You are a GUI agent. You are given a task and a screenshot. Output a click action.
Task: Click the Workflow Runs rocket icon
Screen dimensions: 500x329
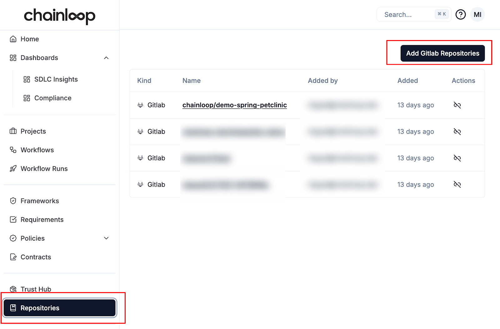pos(13,169)
